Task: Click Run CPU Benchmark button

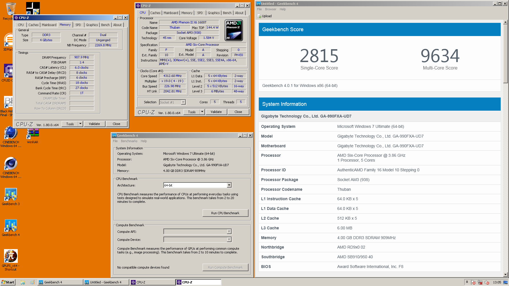Action: 225,213
